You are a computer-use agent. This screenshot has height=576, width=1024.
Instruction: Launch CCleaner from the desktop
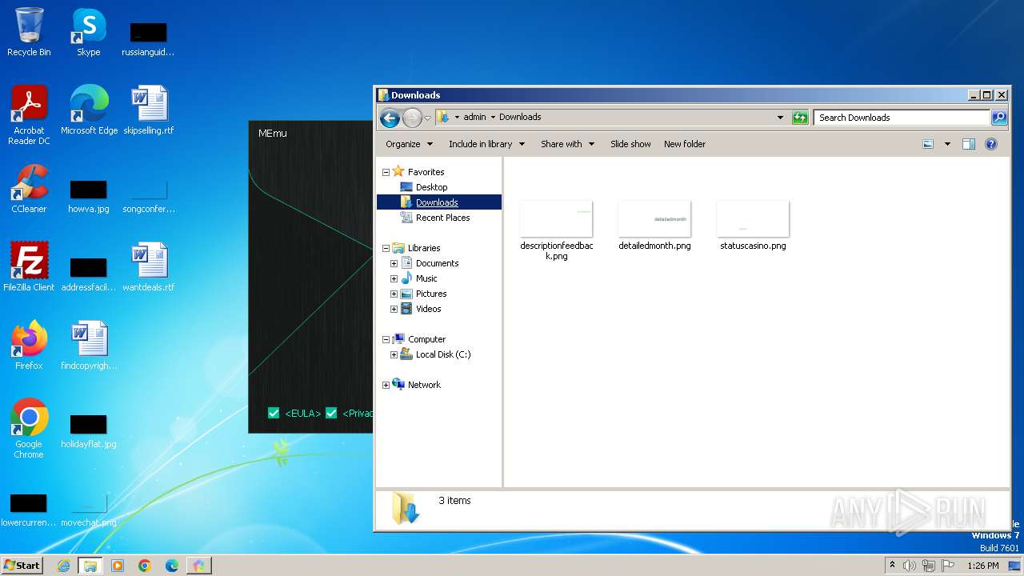[29, 189]
